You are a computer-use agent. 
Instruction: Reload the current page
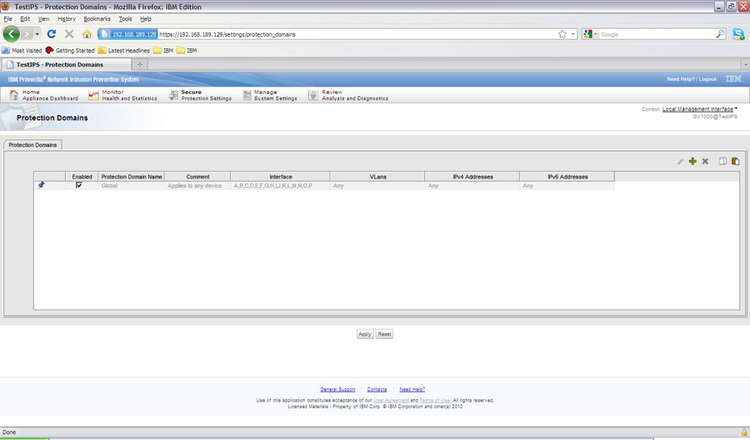click(x=52, y=34)
